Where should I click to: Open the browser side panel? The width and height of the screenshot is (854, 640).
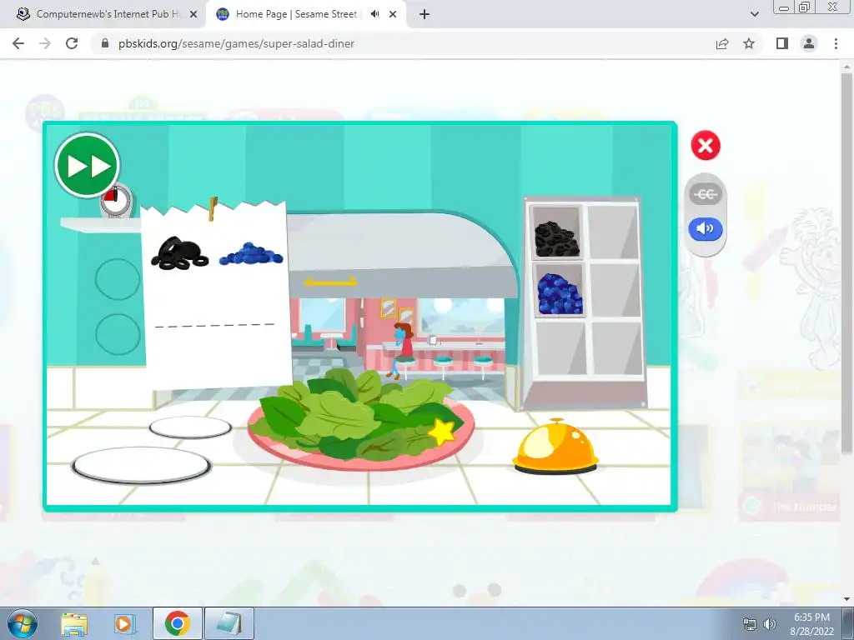point(782,43)
